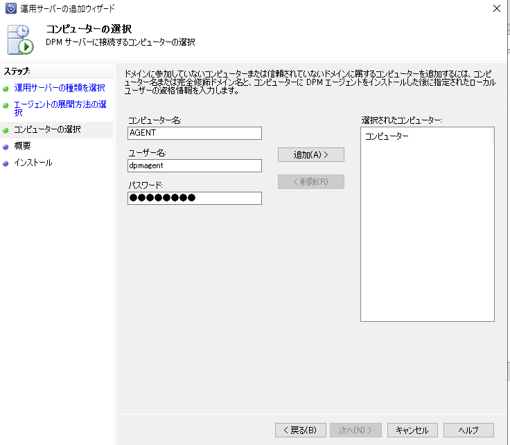Click the 追加(A) > button

pyautogui.click(x=311, y=154)
